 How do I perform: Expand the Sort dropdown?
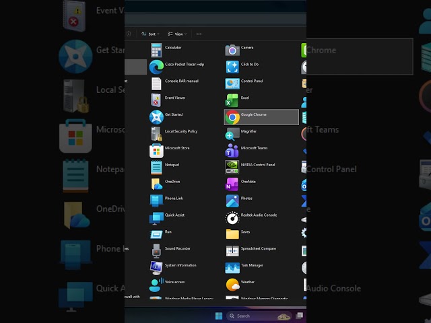point(150,34)
